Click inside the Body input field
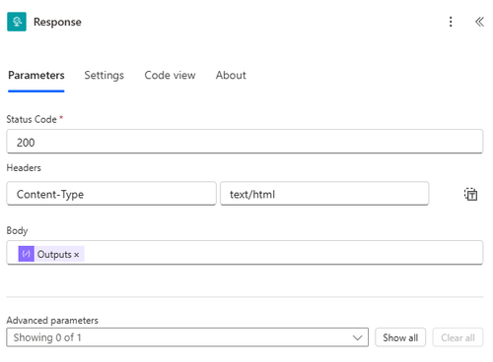 point(245,253)
